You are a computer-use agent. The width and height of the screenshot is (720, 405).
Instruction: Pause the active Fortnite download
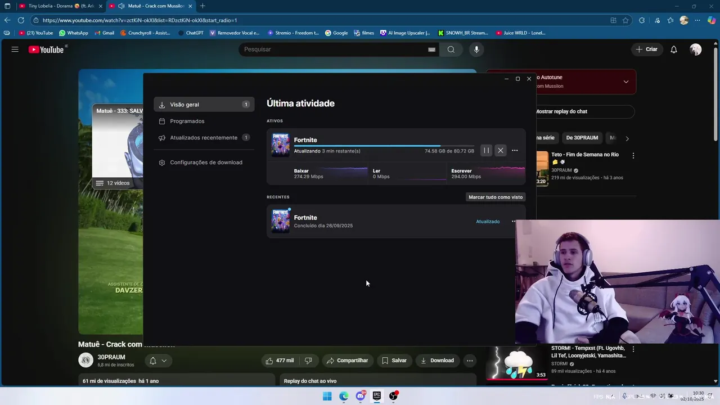tap(486, 150)
